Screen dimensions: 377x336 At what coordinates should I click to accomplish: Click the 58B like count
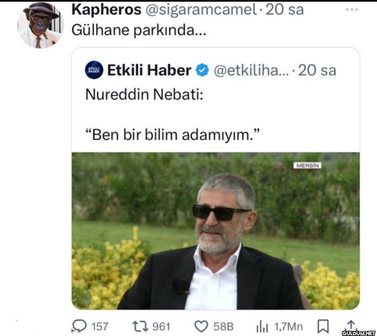pyautogui.click(x=223, y=327)
